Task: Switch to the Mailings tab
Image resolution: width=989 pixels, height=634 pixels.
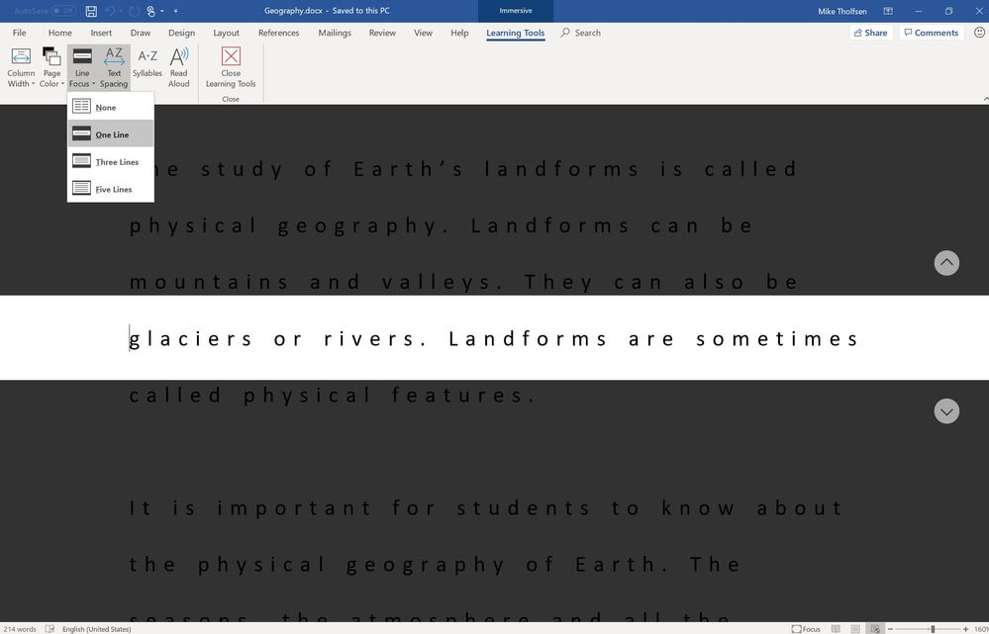Action: 335,33
